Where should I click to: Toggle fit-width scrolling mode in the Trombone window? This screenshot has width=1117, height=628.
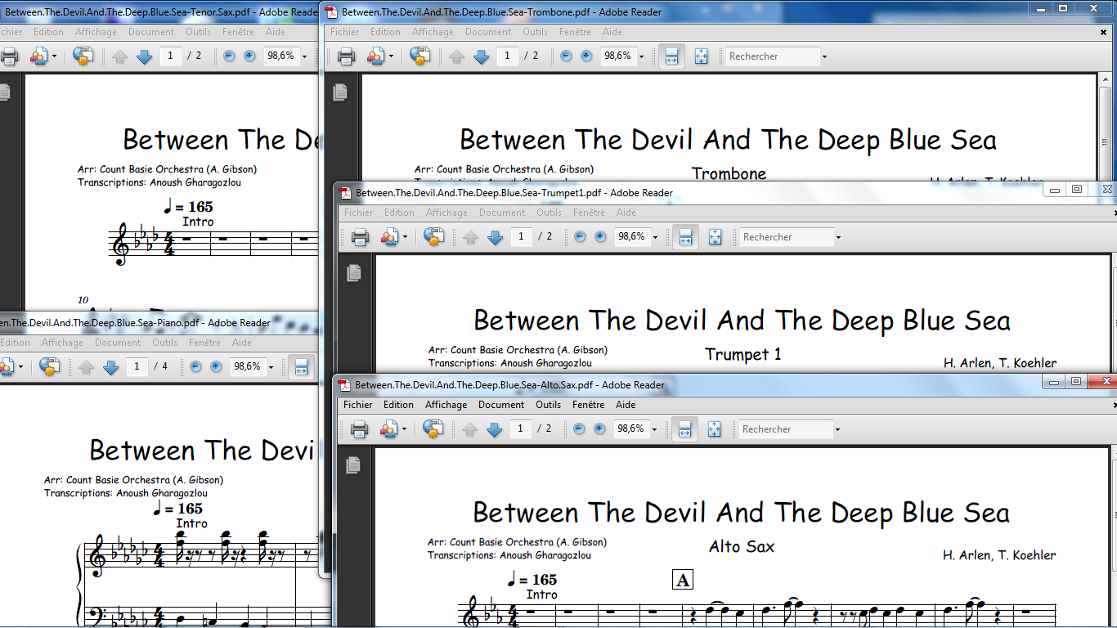(x=671, y=56)
